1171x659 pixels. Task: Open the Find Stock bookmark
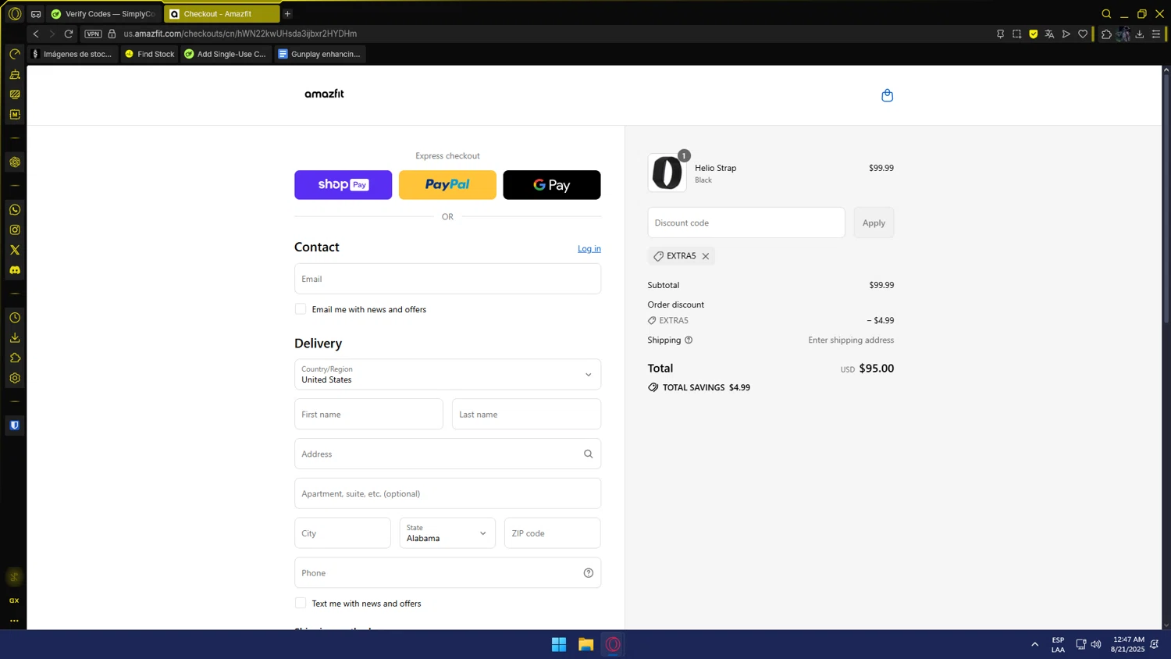[x=150, y=54]
